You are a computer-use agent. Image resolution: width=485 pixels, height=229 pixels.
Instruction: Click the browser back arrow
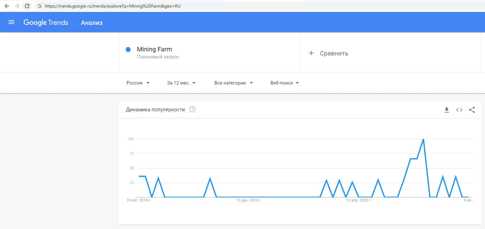point(7,6)
